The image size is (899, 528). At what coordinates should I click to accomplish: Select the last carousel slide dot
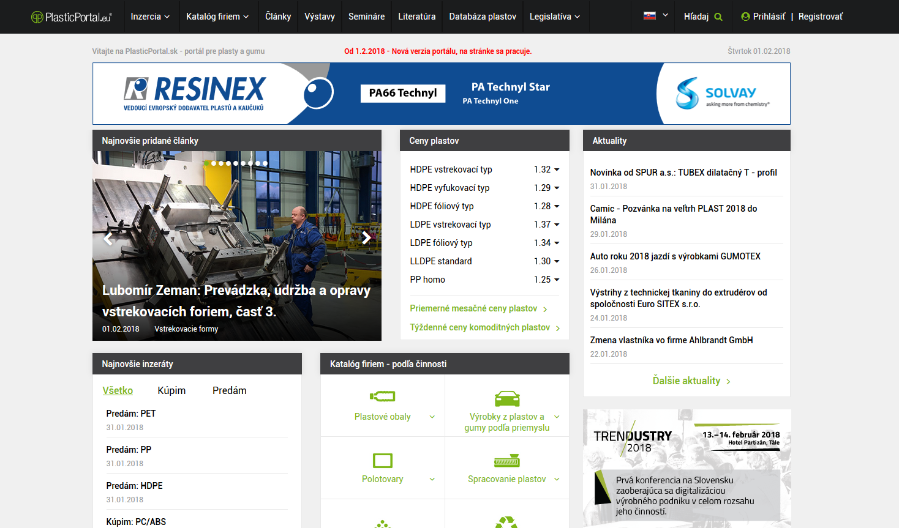[x=265, y=163]
